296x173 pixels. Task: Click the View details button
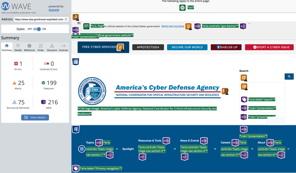pos(35,117)
